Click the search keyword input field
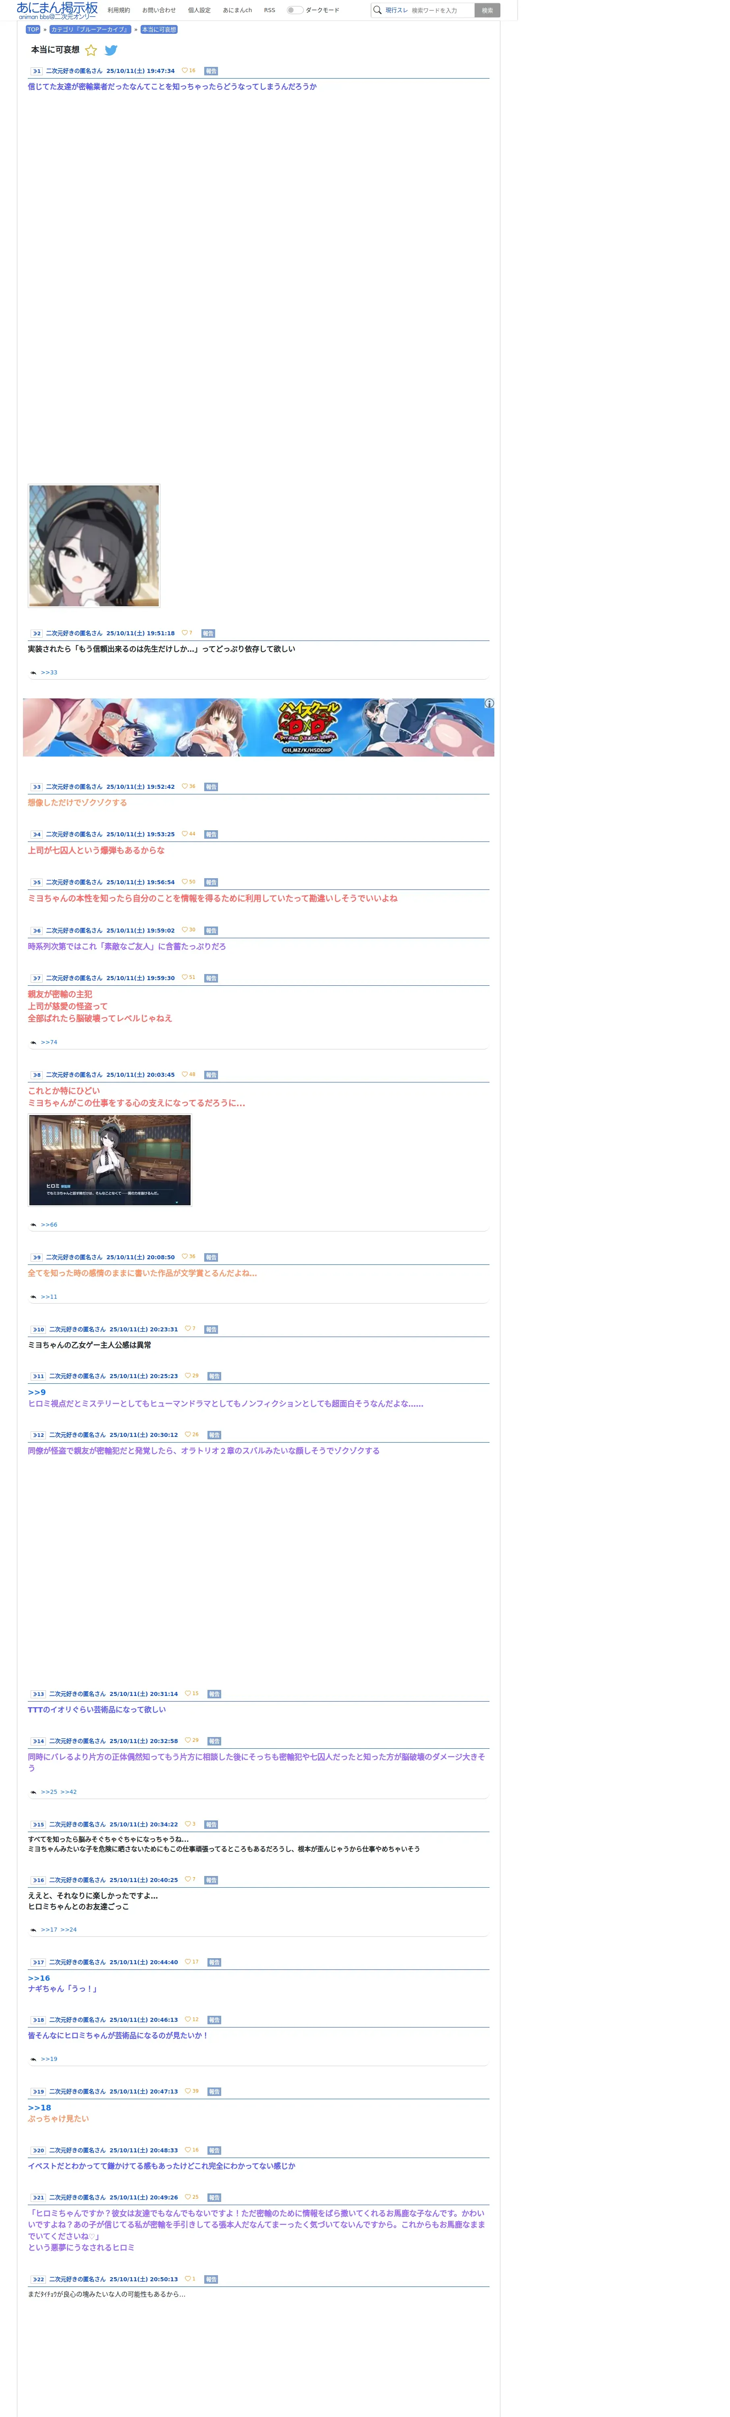 [441, 10]
